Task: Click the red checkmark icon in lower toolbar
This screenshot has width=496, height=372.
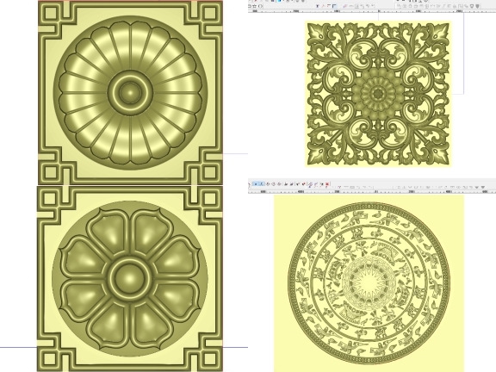Action: click(303, 184)
